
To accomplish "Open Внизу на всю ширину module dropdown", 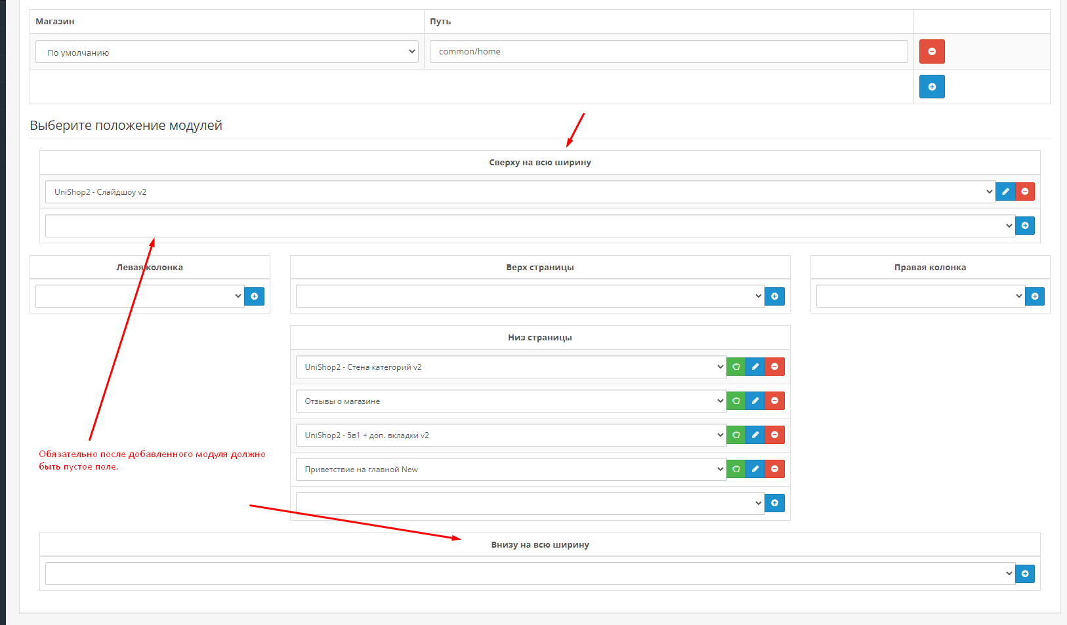I will (x=530, y=574).
